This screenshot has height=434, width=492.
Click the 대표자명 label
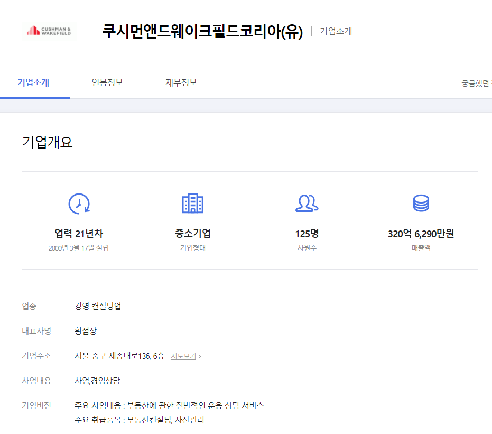point(36,331)
